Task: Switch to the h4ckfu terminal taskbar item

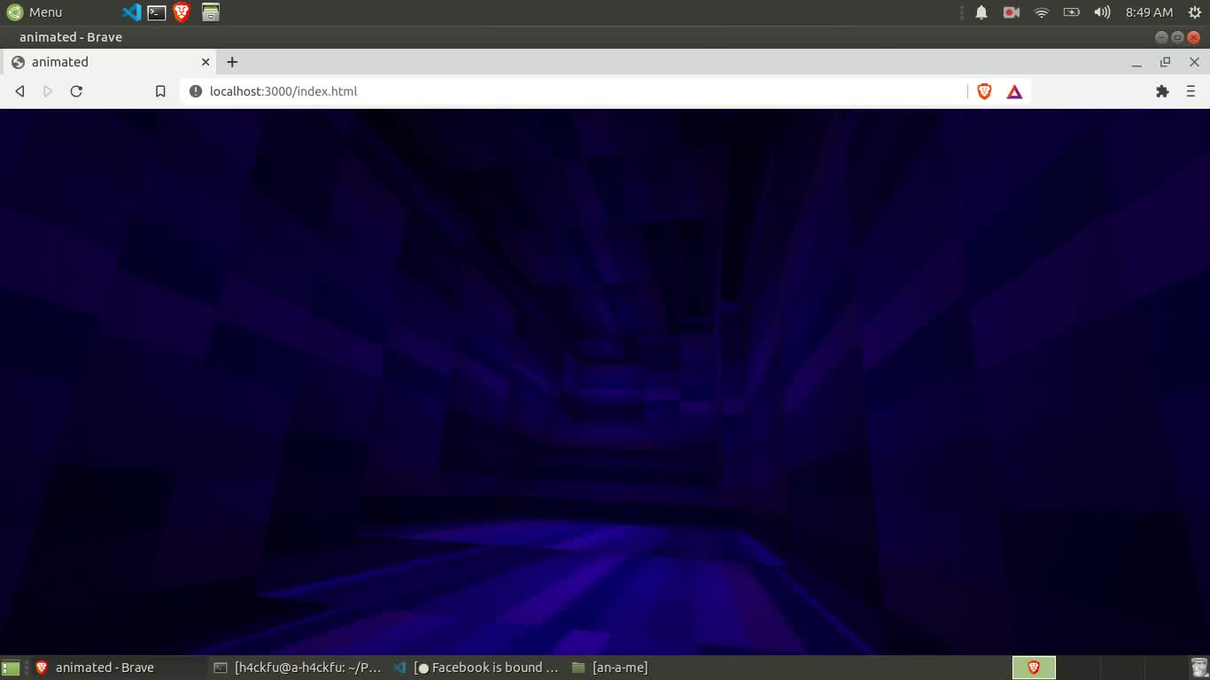Action: coord(298,668)
